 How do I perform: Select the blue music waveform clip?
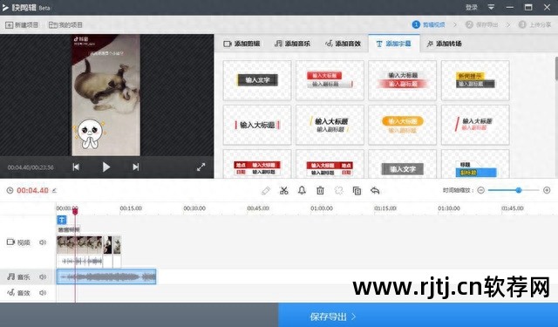click(x=106, y=276)
